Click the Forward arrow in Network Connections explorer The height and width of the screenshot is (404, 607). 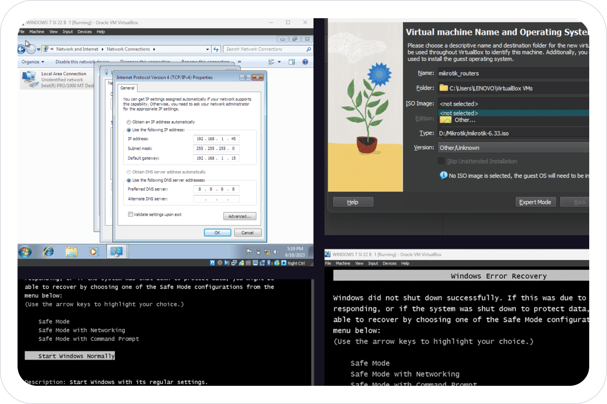pyautogui.click(x=30, y=48)
